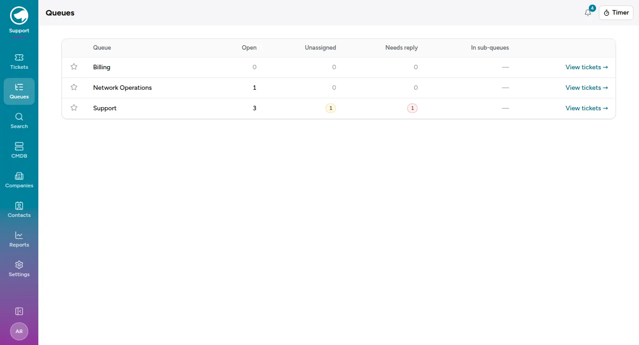Click the Open column header
Image resolution: width=639 pixels, height=345 pixels.
tap(249, 47)
